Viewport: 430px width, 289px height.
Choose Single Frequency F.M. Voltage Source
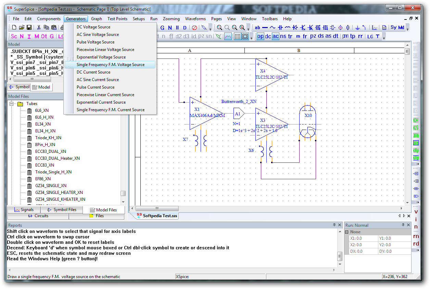(110, 65)
